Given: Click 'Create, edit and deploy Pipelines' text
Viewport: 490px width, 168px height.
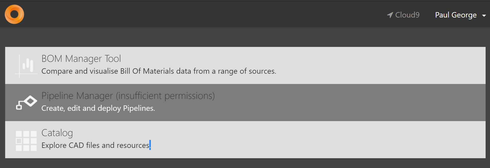Looking at the screenshot, I should pos(98,108).
